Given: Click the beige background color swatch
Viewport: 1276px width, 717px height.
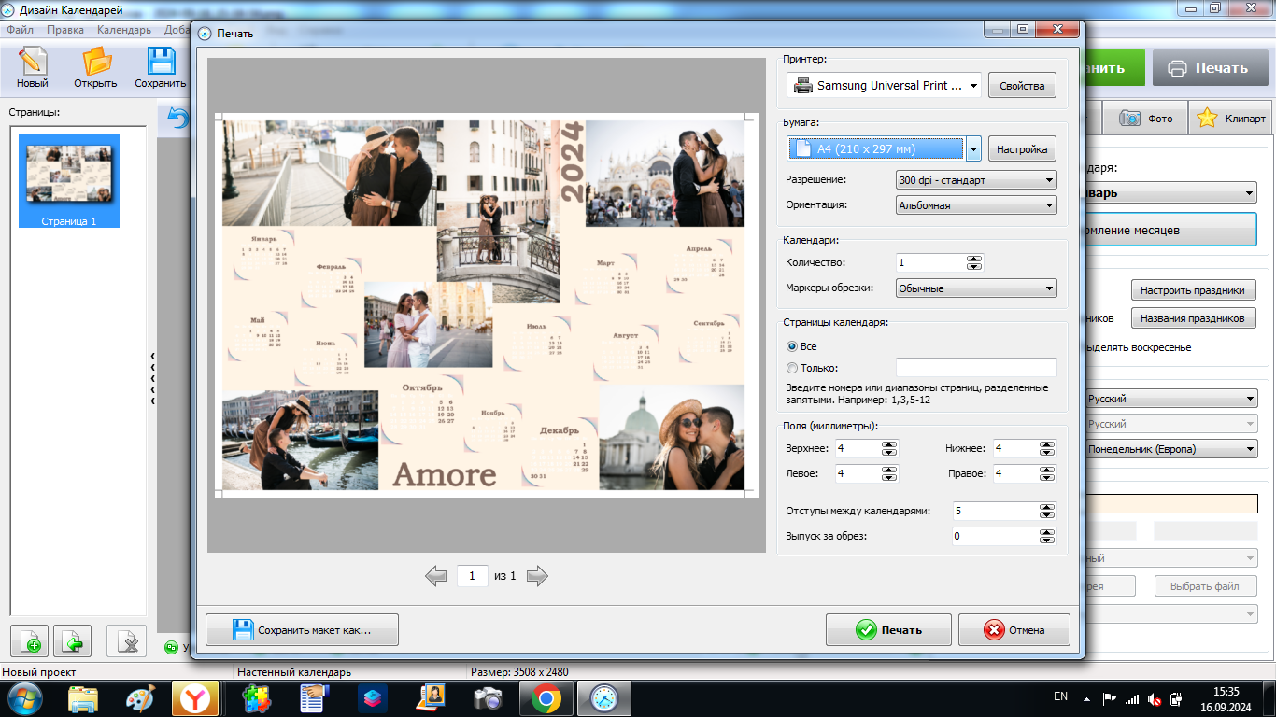Looking at the screenshot, I should click(x=1172, y=504).
